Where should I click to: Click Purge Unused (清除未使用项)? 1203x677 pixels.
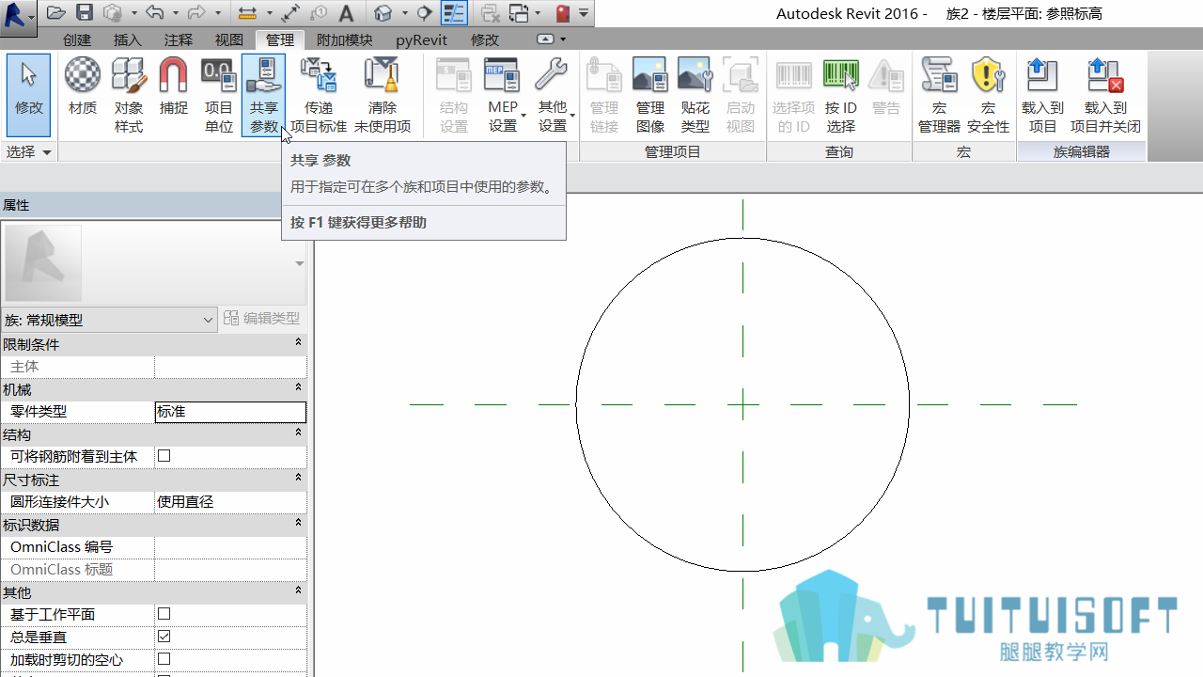(383, 95)
